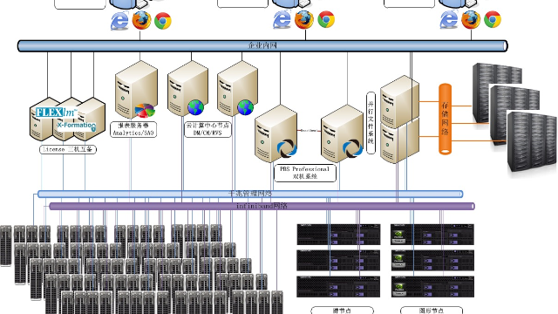Pick the rightmost Chrome icon
The width and height of the screenshot is (558, 314).
pyautogui.click(x=493, y=19)
